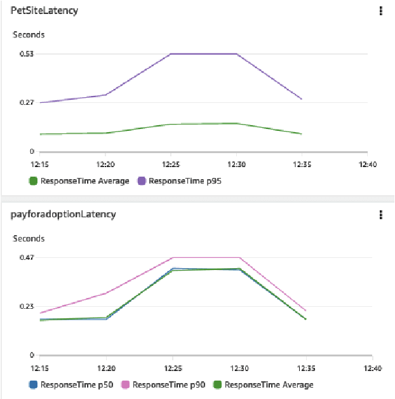Select the payforadoptionLatency widget title
This screenshot has height=399, width=395.
(x=63, y=214)
